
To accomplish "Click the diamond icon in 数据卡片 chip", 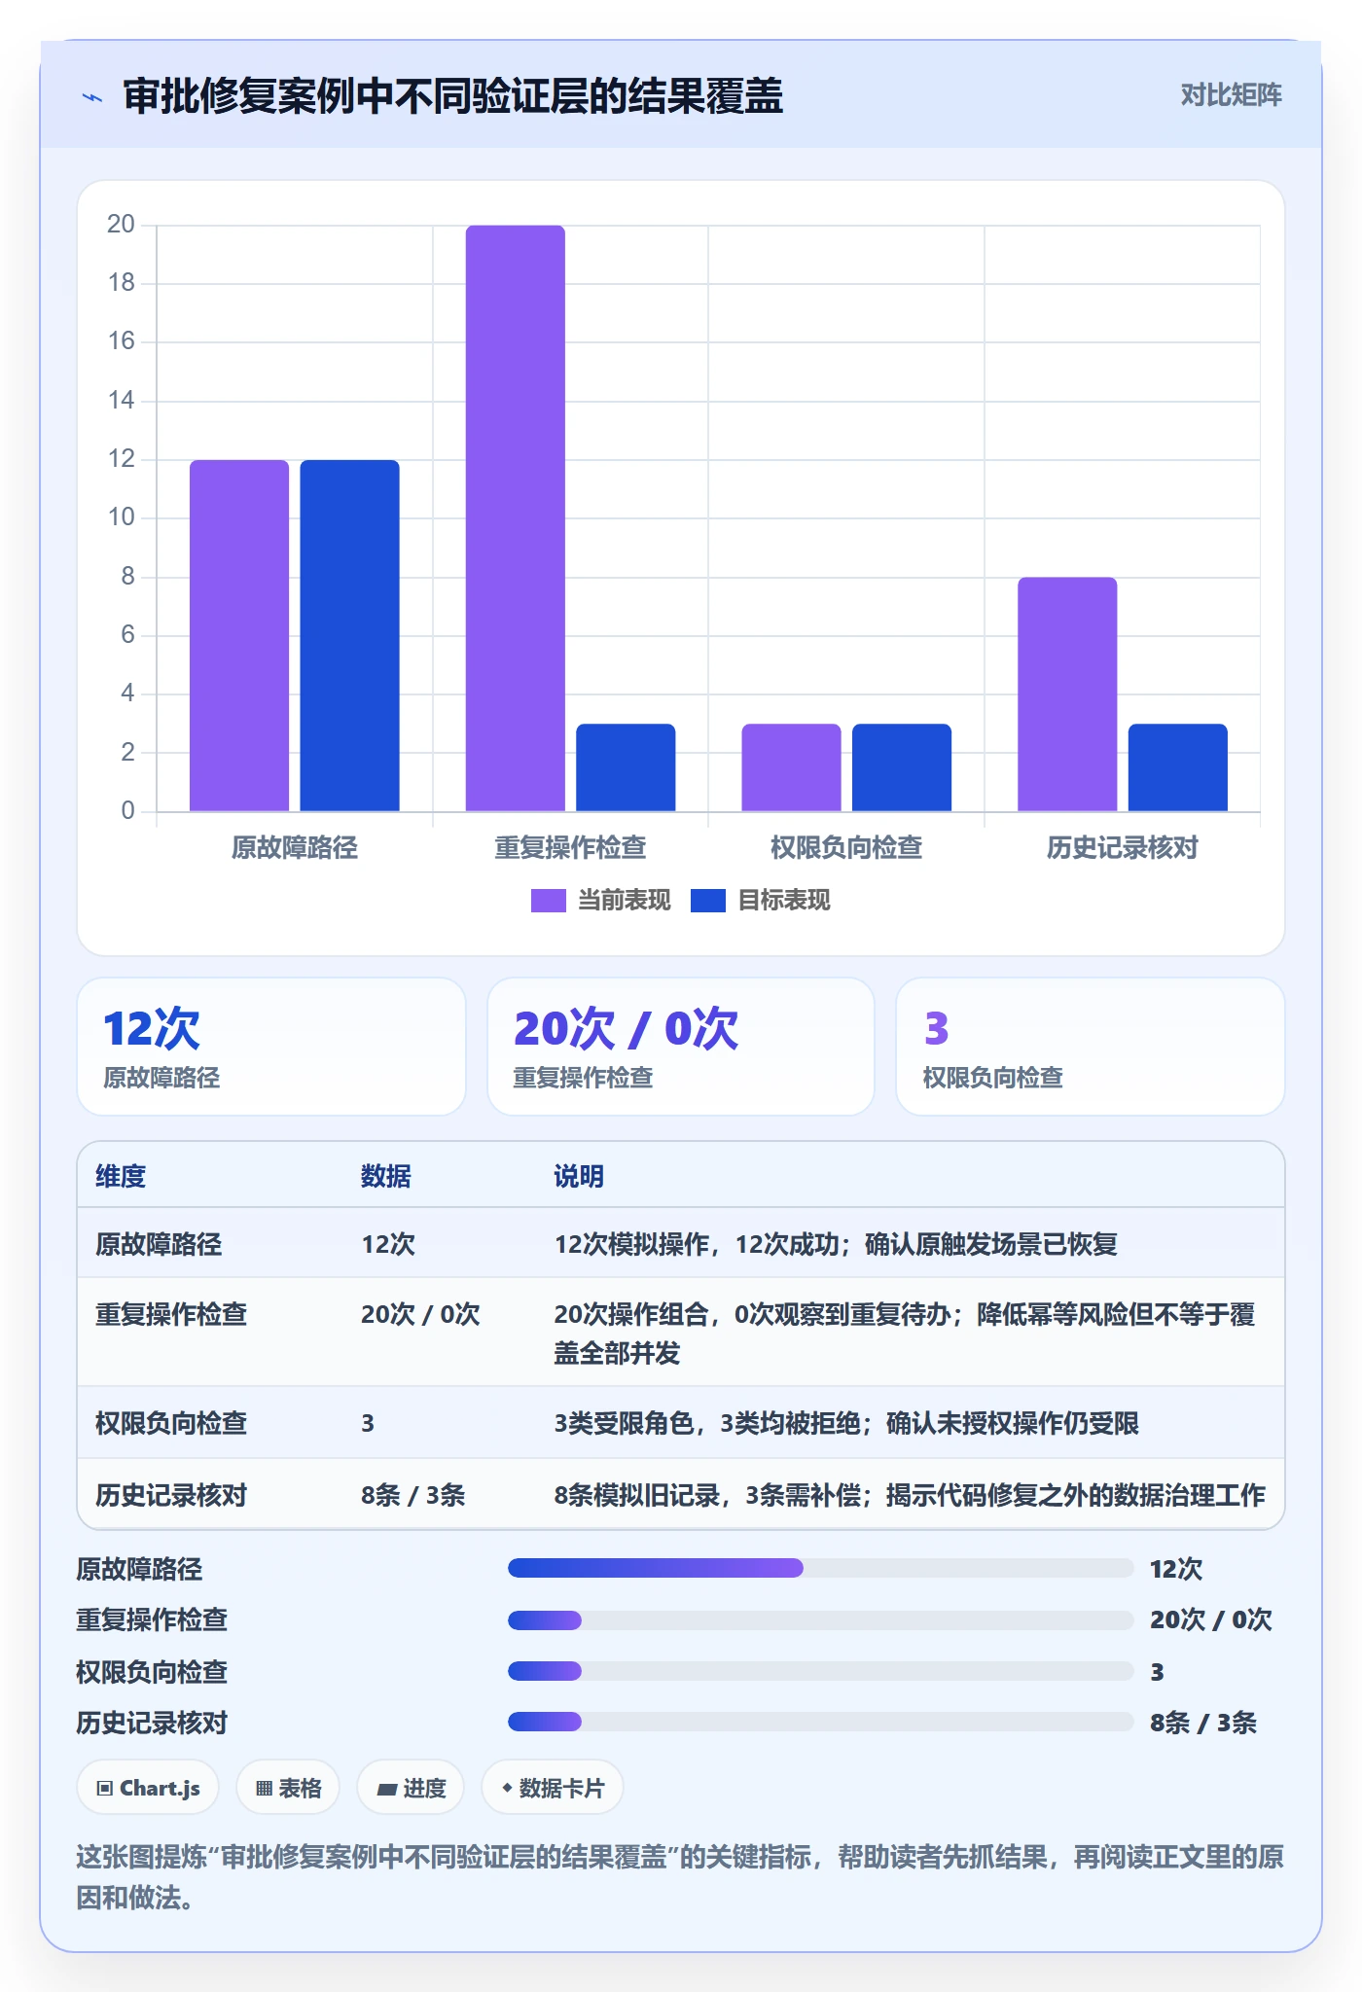I will pyautogui.click(x=507, y=1788).
